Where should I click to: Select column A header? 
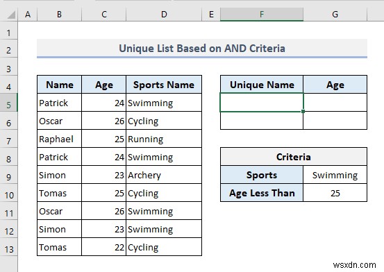(28, 14)
